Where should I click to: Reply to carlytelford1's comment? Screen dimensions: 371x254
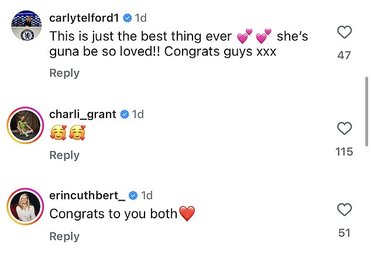tap(64, 73)
